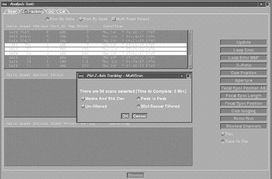Click the Update button
Viewport: 272px width, 179px height.
coord(243,43)
